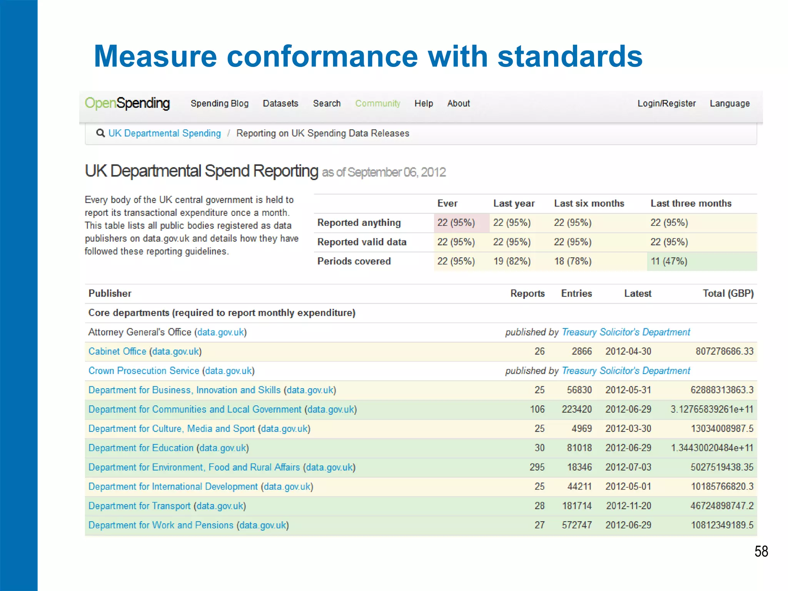
Task: Open UK Departmental Spending breadcrumb link
Action: [165, 133]
